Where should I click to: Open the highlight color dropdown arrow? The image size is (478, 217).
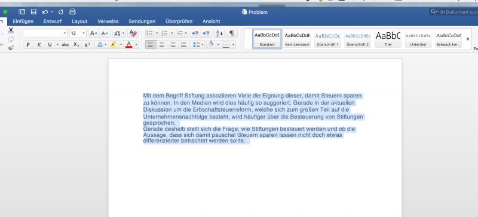[x=121, y=45]
